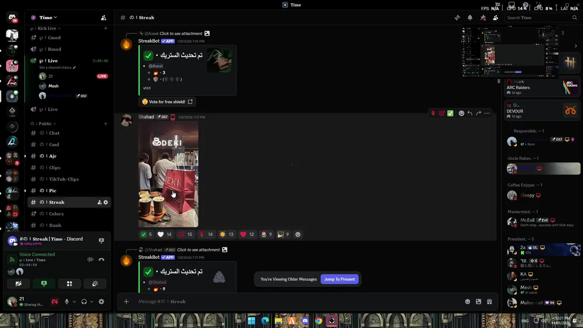Add reaction smiley after reaction row
583x328 pixels.
pyautogui.click(x=298, y=235)
